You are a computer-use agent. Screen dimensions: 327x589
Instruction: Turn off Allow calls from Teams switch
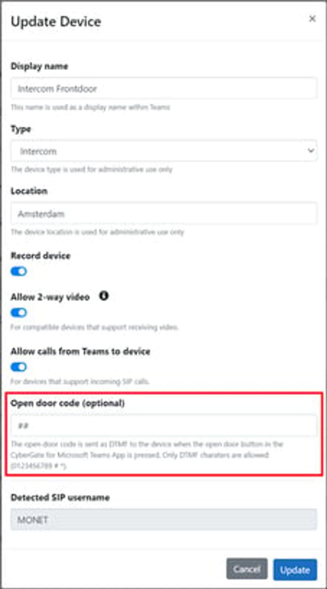coord(19,367)
